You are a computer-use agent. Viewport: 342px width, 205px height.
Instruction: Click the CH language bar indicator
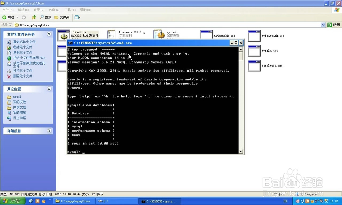click(x=285, y=201)
